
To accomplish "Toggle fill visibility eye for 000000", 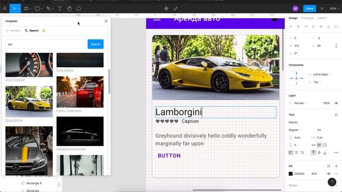I will tap(329, 174).
